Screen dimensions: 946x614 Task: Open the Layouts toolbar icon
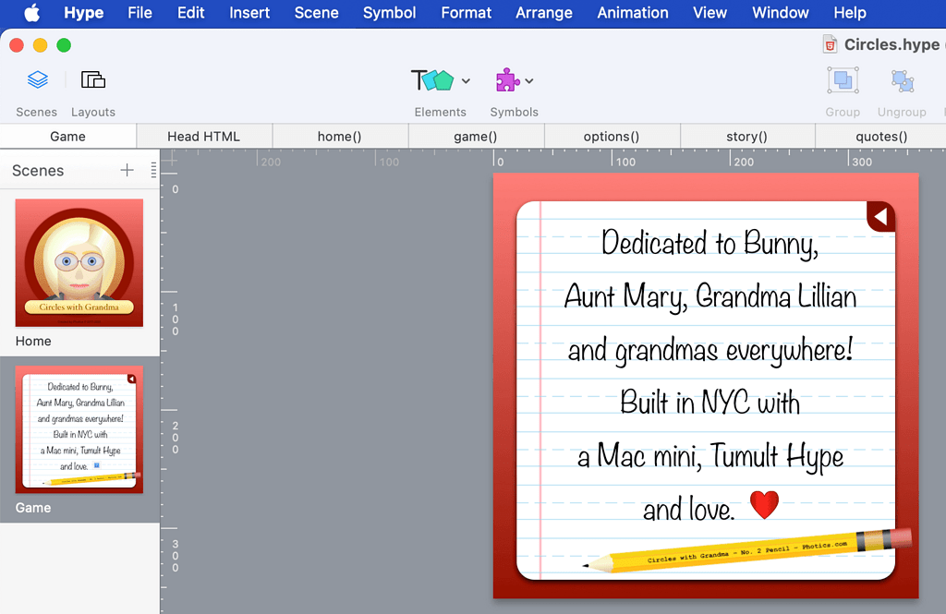coord(93,80)
